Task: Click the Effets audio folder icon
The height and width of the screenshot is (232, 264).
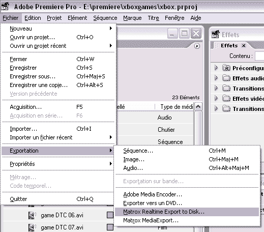Action: point(226,78)
